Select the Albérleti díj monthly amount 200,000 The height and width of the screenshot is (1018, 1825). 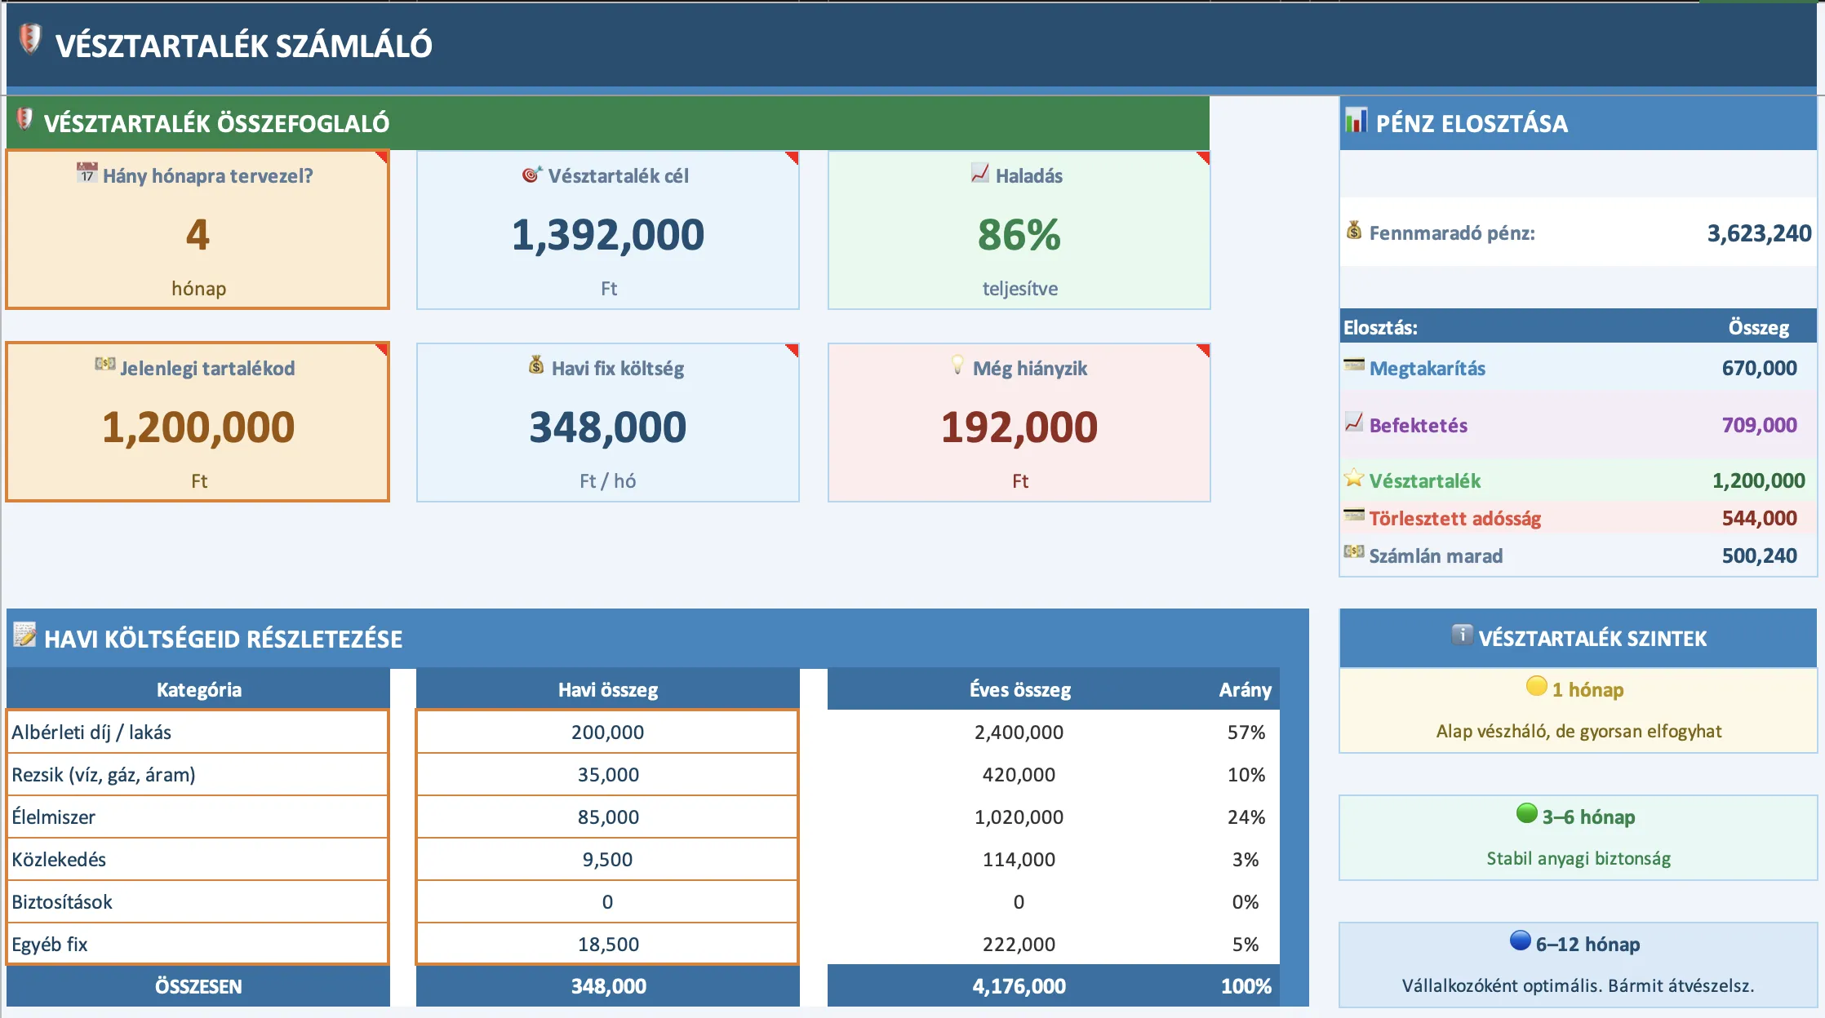tap(607, 732)
